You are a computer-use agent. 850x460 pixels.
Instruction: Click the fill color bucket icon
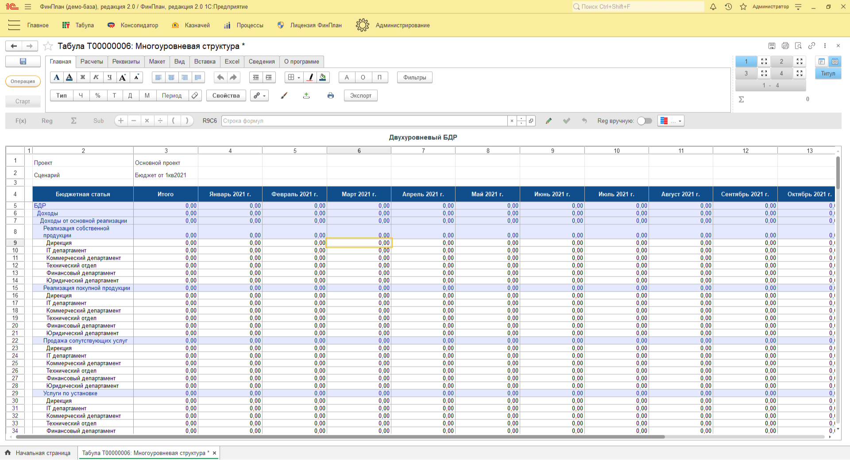[323, 77]
